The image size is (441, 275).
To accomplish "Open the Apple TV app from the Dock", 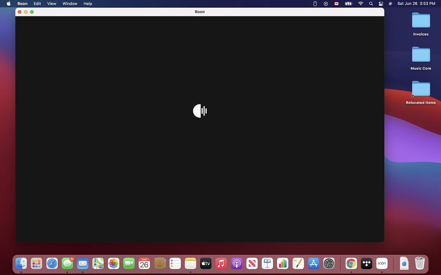I will [205, 263].
